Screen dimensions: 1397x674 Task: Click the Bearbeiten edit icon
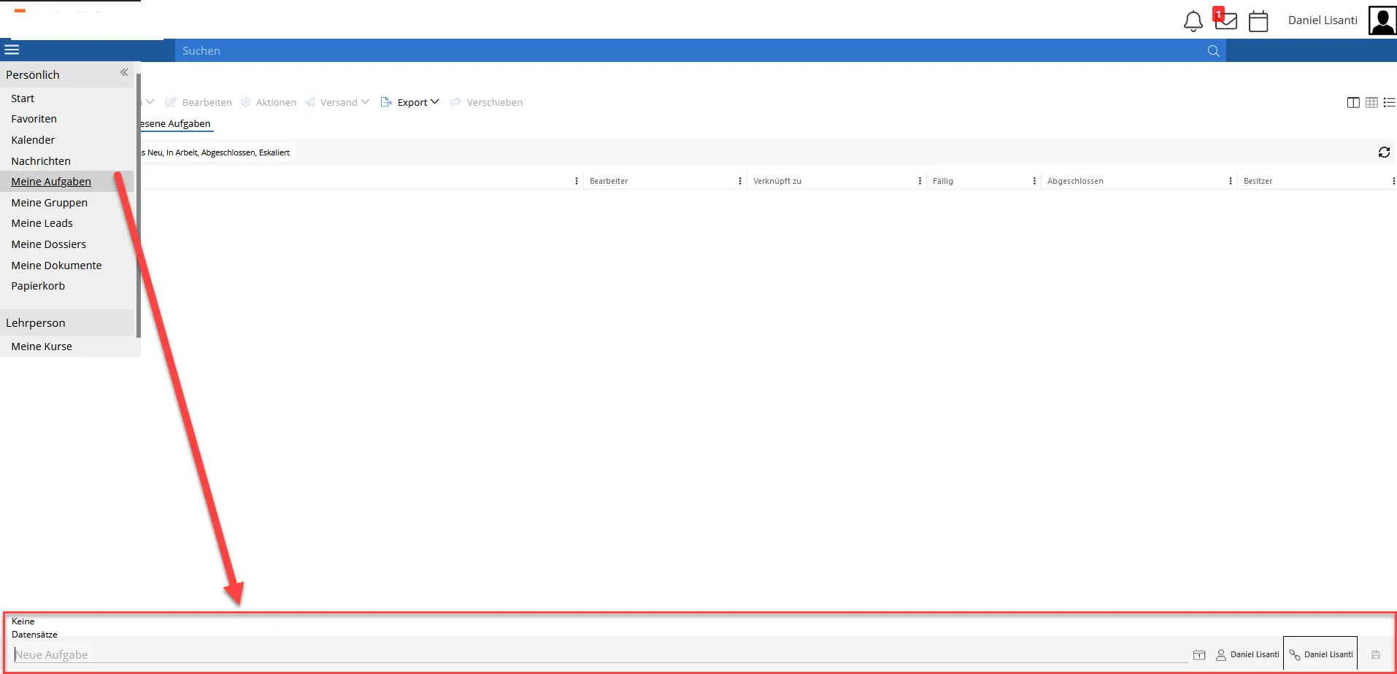click(x=171, y=103)
